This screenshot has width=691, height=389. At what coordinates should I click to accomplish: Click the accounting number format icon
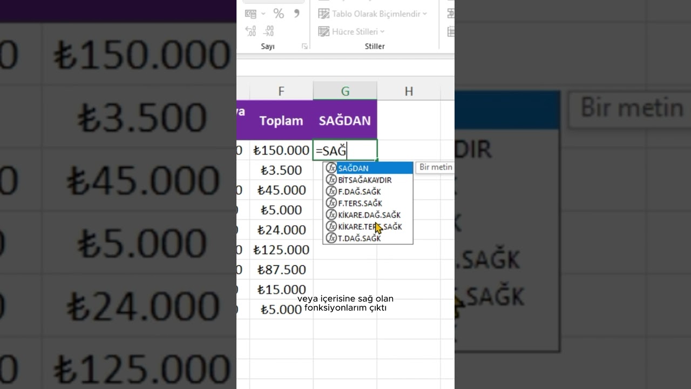(x=250, y=14)
